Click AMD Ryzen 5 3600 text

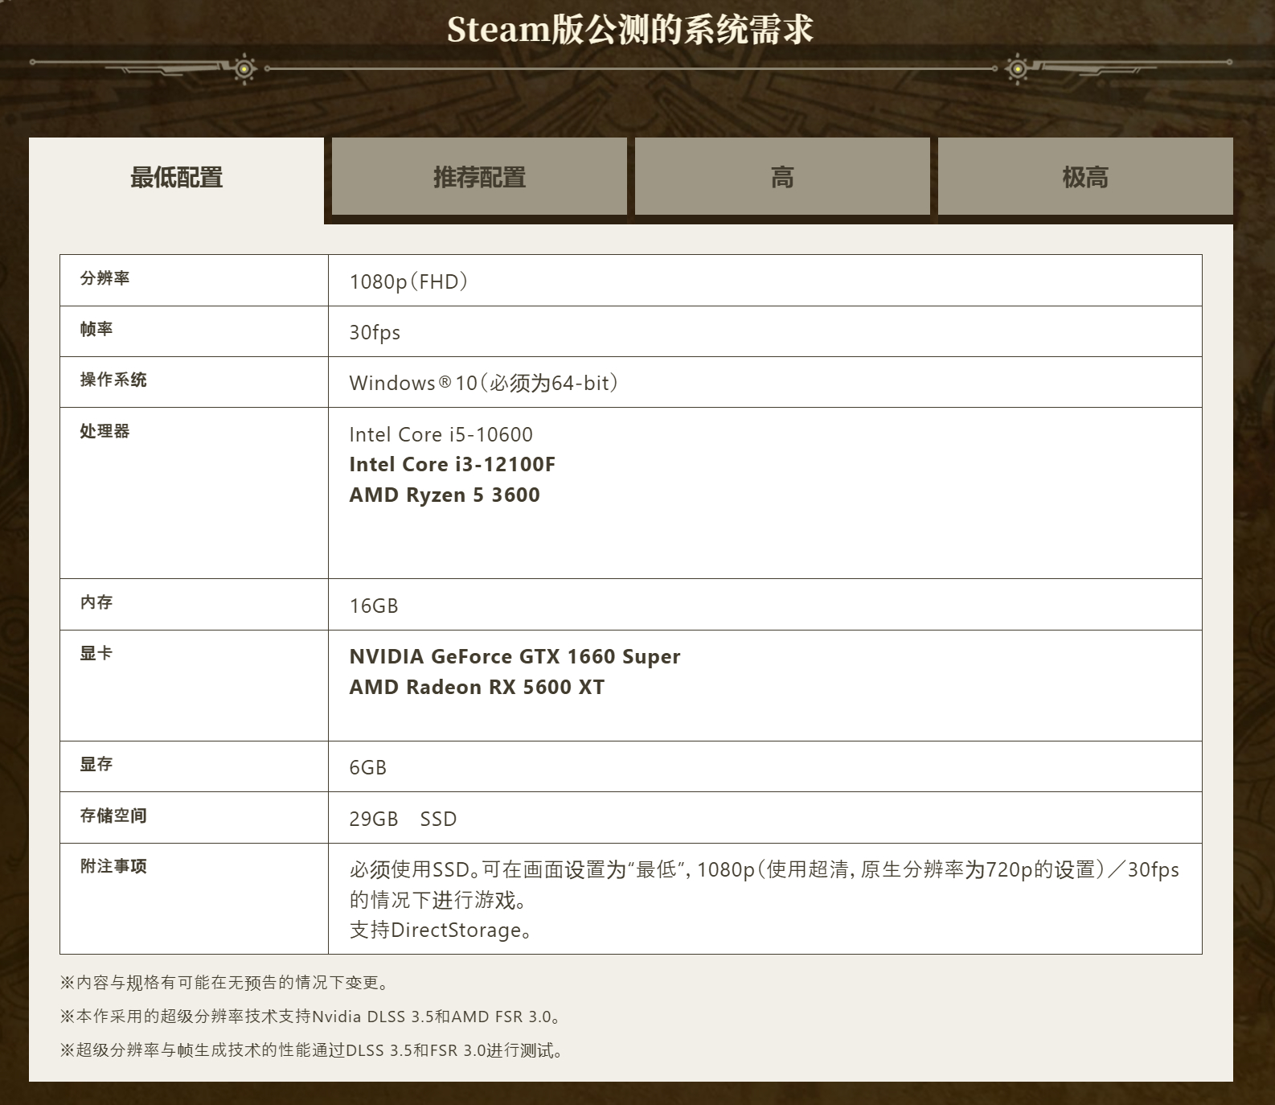click(445, 495)
